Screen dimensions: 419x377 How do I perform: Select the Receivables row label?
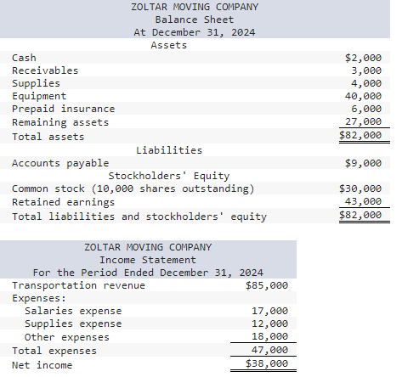tap(45, 70)
